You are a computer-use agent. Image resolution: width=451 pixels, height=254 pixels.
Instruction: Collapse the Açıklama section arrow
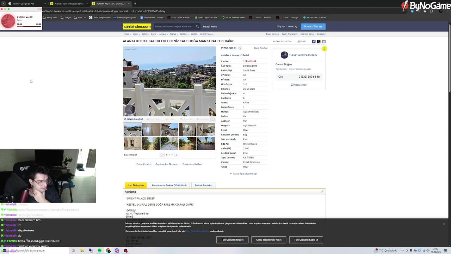point(322,192)
